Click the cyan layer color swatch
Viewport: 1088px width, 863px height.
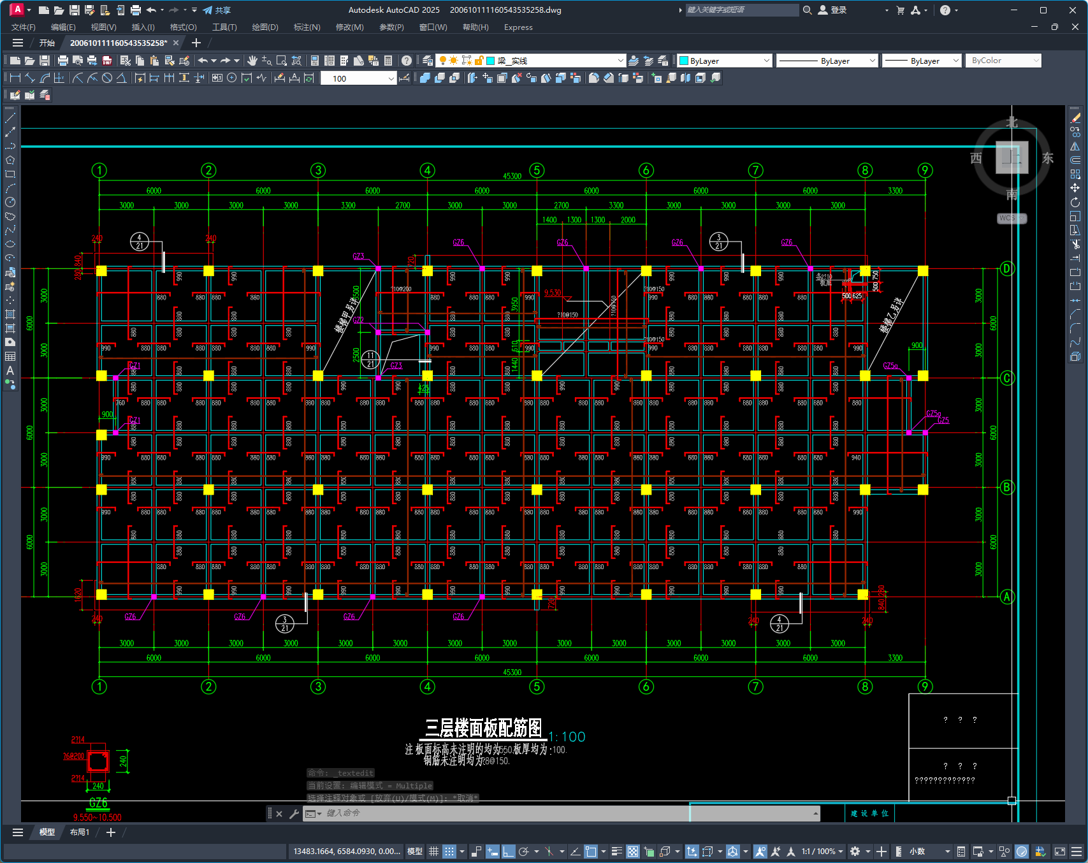click(491, 61)
